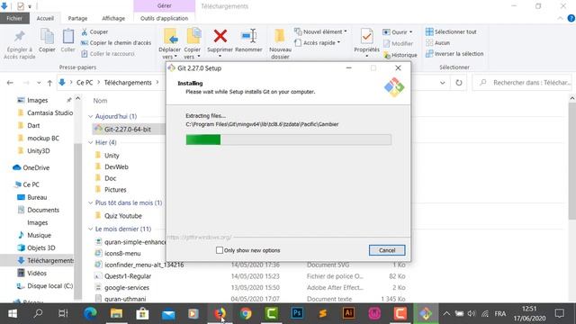
Task: Open the notification center icon
Action: [560, 313]
